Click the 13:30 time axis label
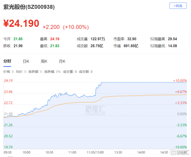Viewport: 191px width, 157px height. pos(118,152)
